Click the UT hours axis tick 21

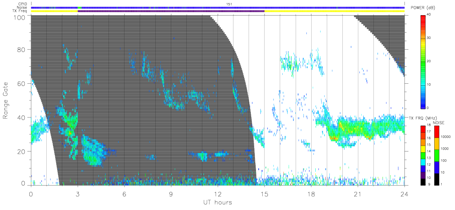coord(358,194)
